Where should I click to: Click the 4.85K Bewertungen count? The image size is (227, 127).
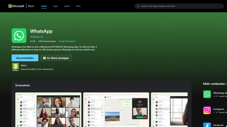47,41
